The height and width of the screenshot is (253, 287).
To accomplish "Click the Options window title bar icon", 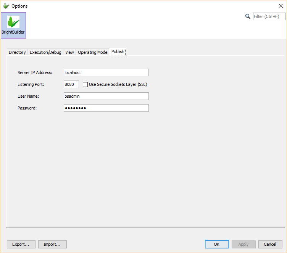I will (6, 6).
